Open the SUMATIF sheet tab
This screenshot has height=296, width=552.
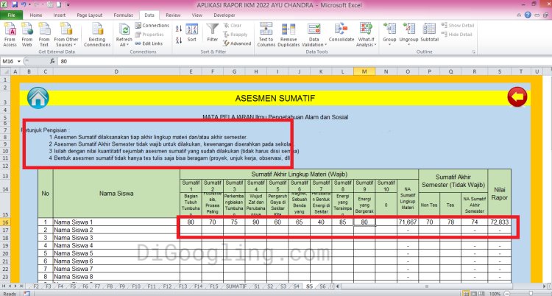click(x=236, y=285)
